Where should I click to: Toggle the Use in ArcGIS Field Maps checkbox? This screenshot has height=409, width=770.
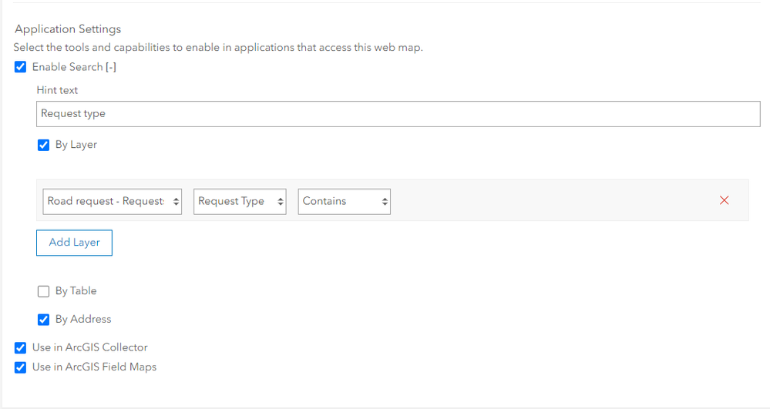click(21, 367)
